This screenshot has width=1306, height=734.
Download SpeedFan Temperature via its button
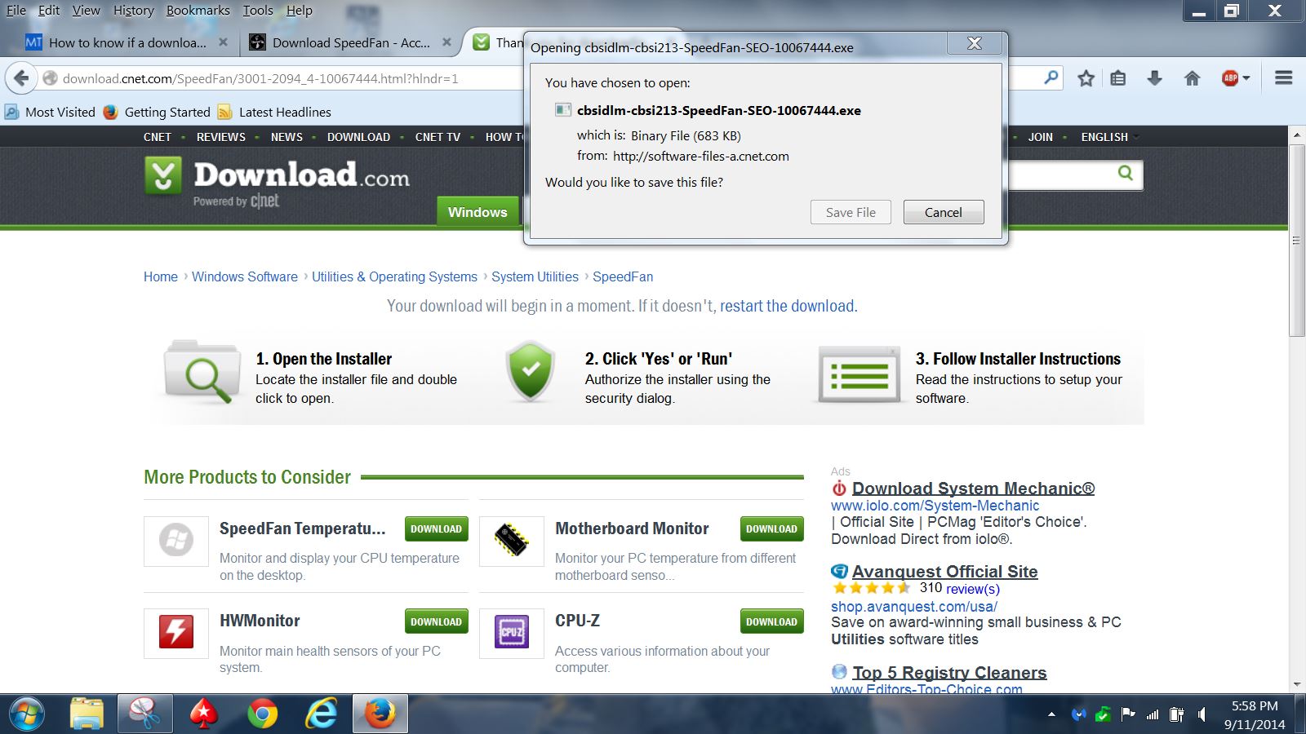click(437, 528)
